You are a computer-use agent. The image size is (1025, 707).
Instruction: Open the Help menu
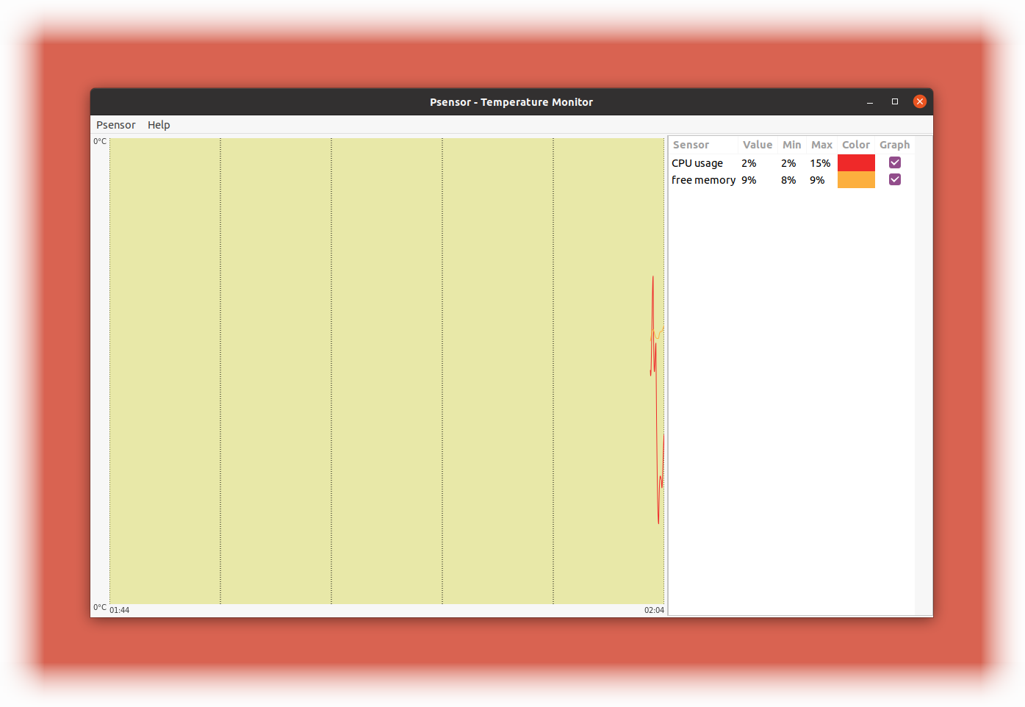(x=159, y=125)
